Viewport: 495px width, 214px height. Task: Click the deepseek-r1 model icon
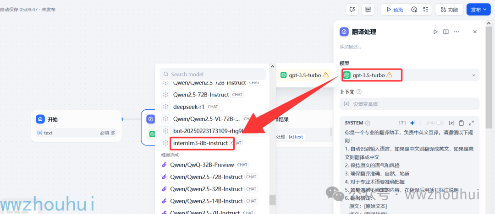click(165, 107)
